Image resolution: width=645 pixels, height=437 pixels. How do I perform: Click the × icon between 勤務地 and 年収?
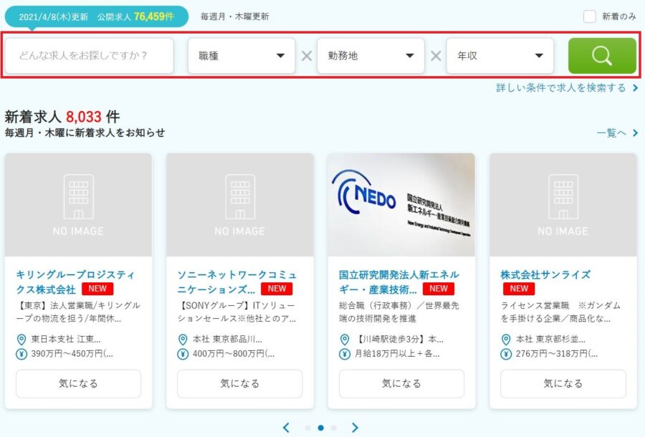(x=436, y=56)
